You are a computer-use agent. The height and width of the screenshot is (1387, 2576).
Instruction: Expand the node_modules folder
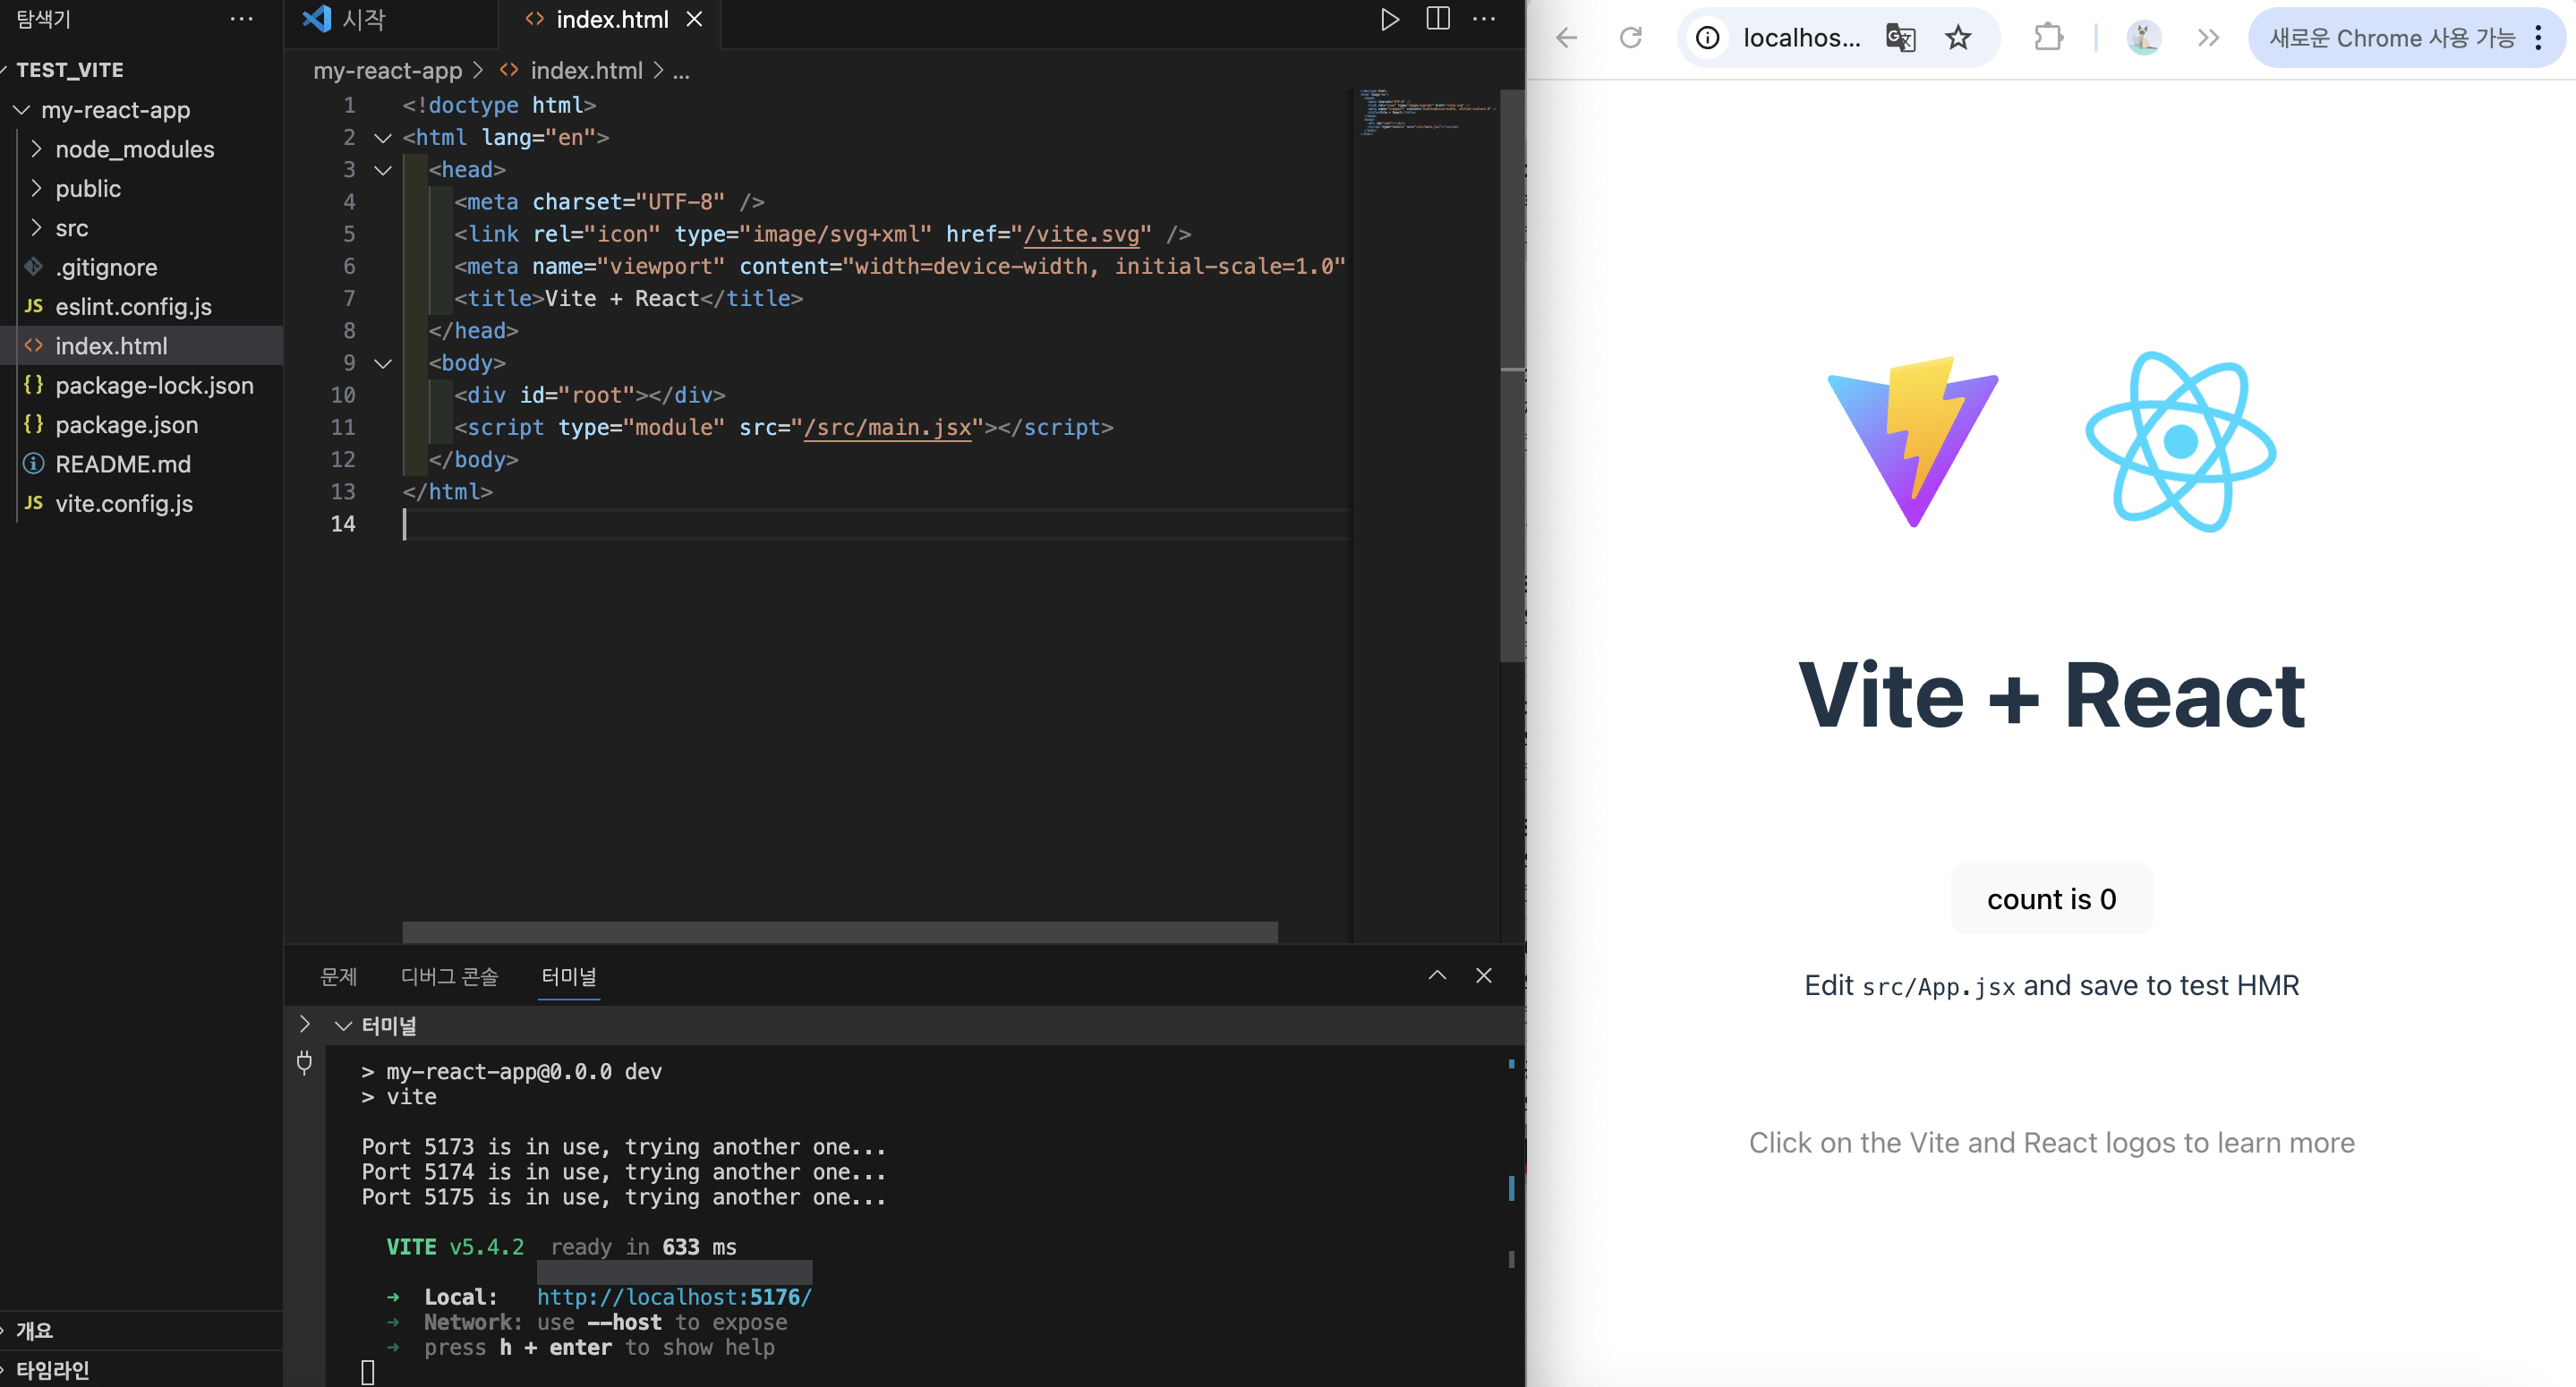pyautogui.click(x=37, y=149)
